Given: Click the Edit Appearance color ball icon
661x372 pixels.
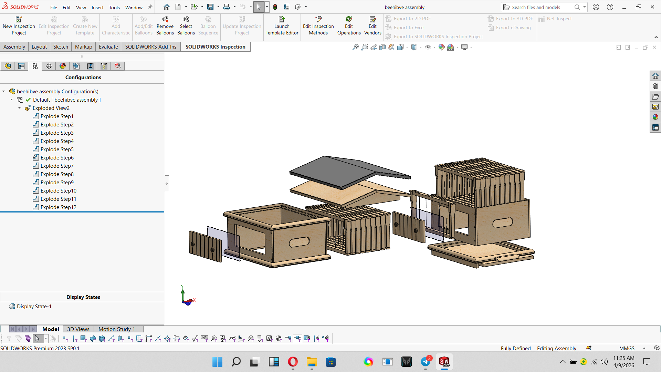Looking at the screenshot, I should 441,47.
